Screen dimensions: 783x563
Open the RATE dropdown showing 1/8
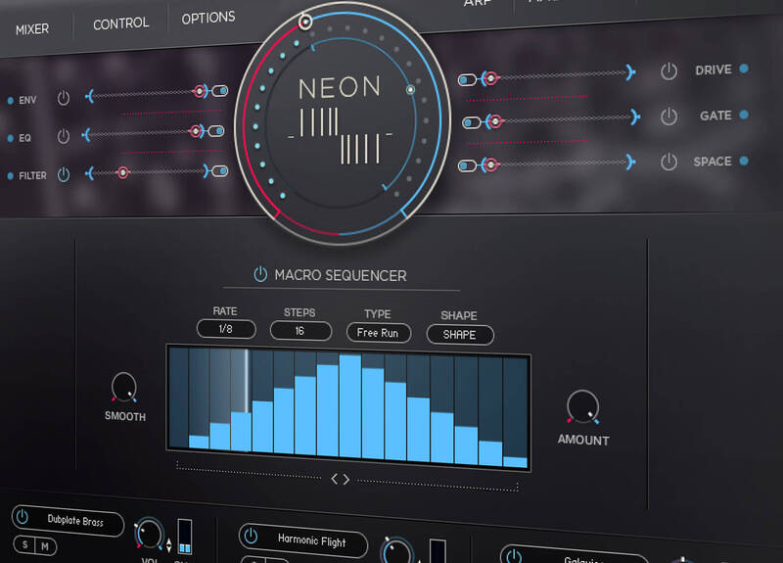[x=225, y=330]
